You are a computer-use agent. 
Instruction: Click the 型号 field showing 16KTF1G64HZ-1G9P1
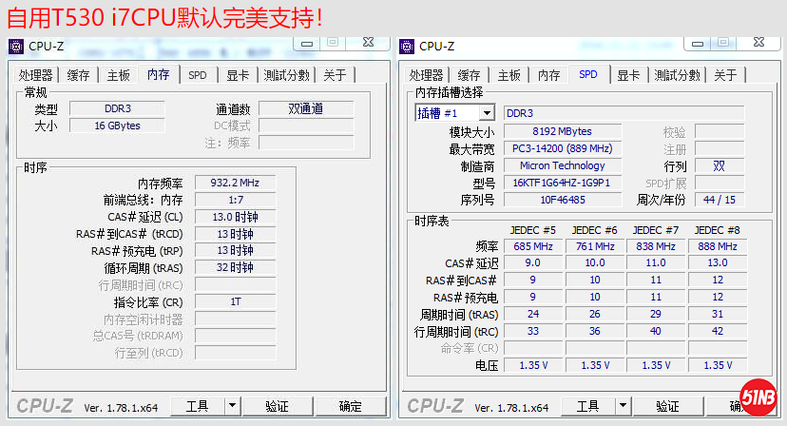click(562, 183)
